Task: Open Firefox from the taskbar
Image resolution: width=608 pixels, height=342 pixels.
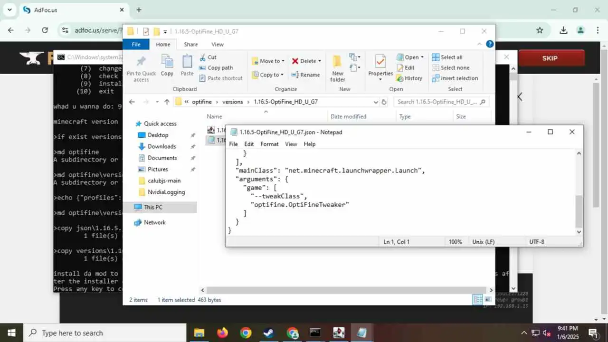Action: (222, 332)
